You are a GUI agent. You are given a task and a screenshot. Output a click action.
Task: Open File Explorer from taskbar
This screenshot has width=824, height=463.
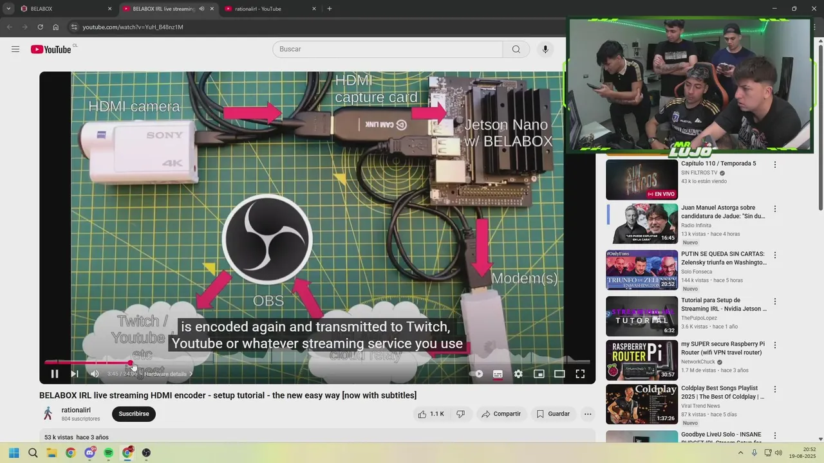pos(51,453)
